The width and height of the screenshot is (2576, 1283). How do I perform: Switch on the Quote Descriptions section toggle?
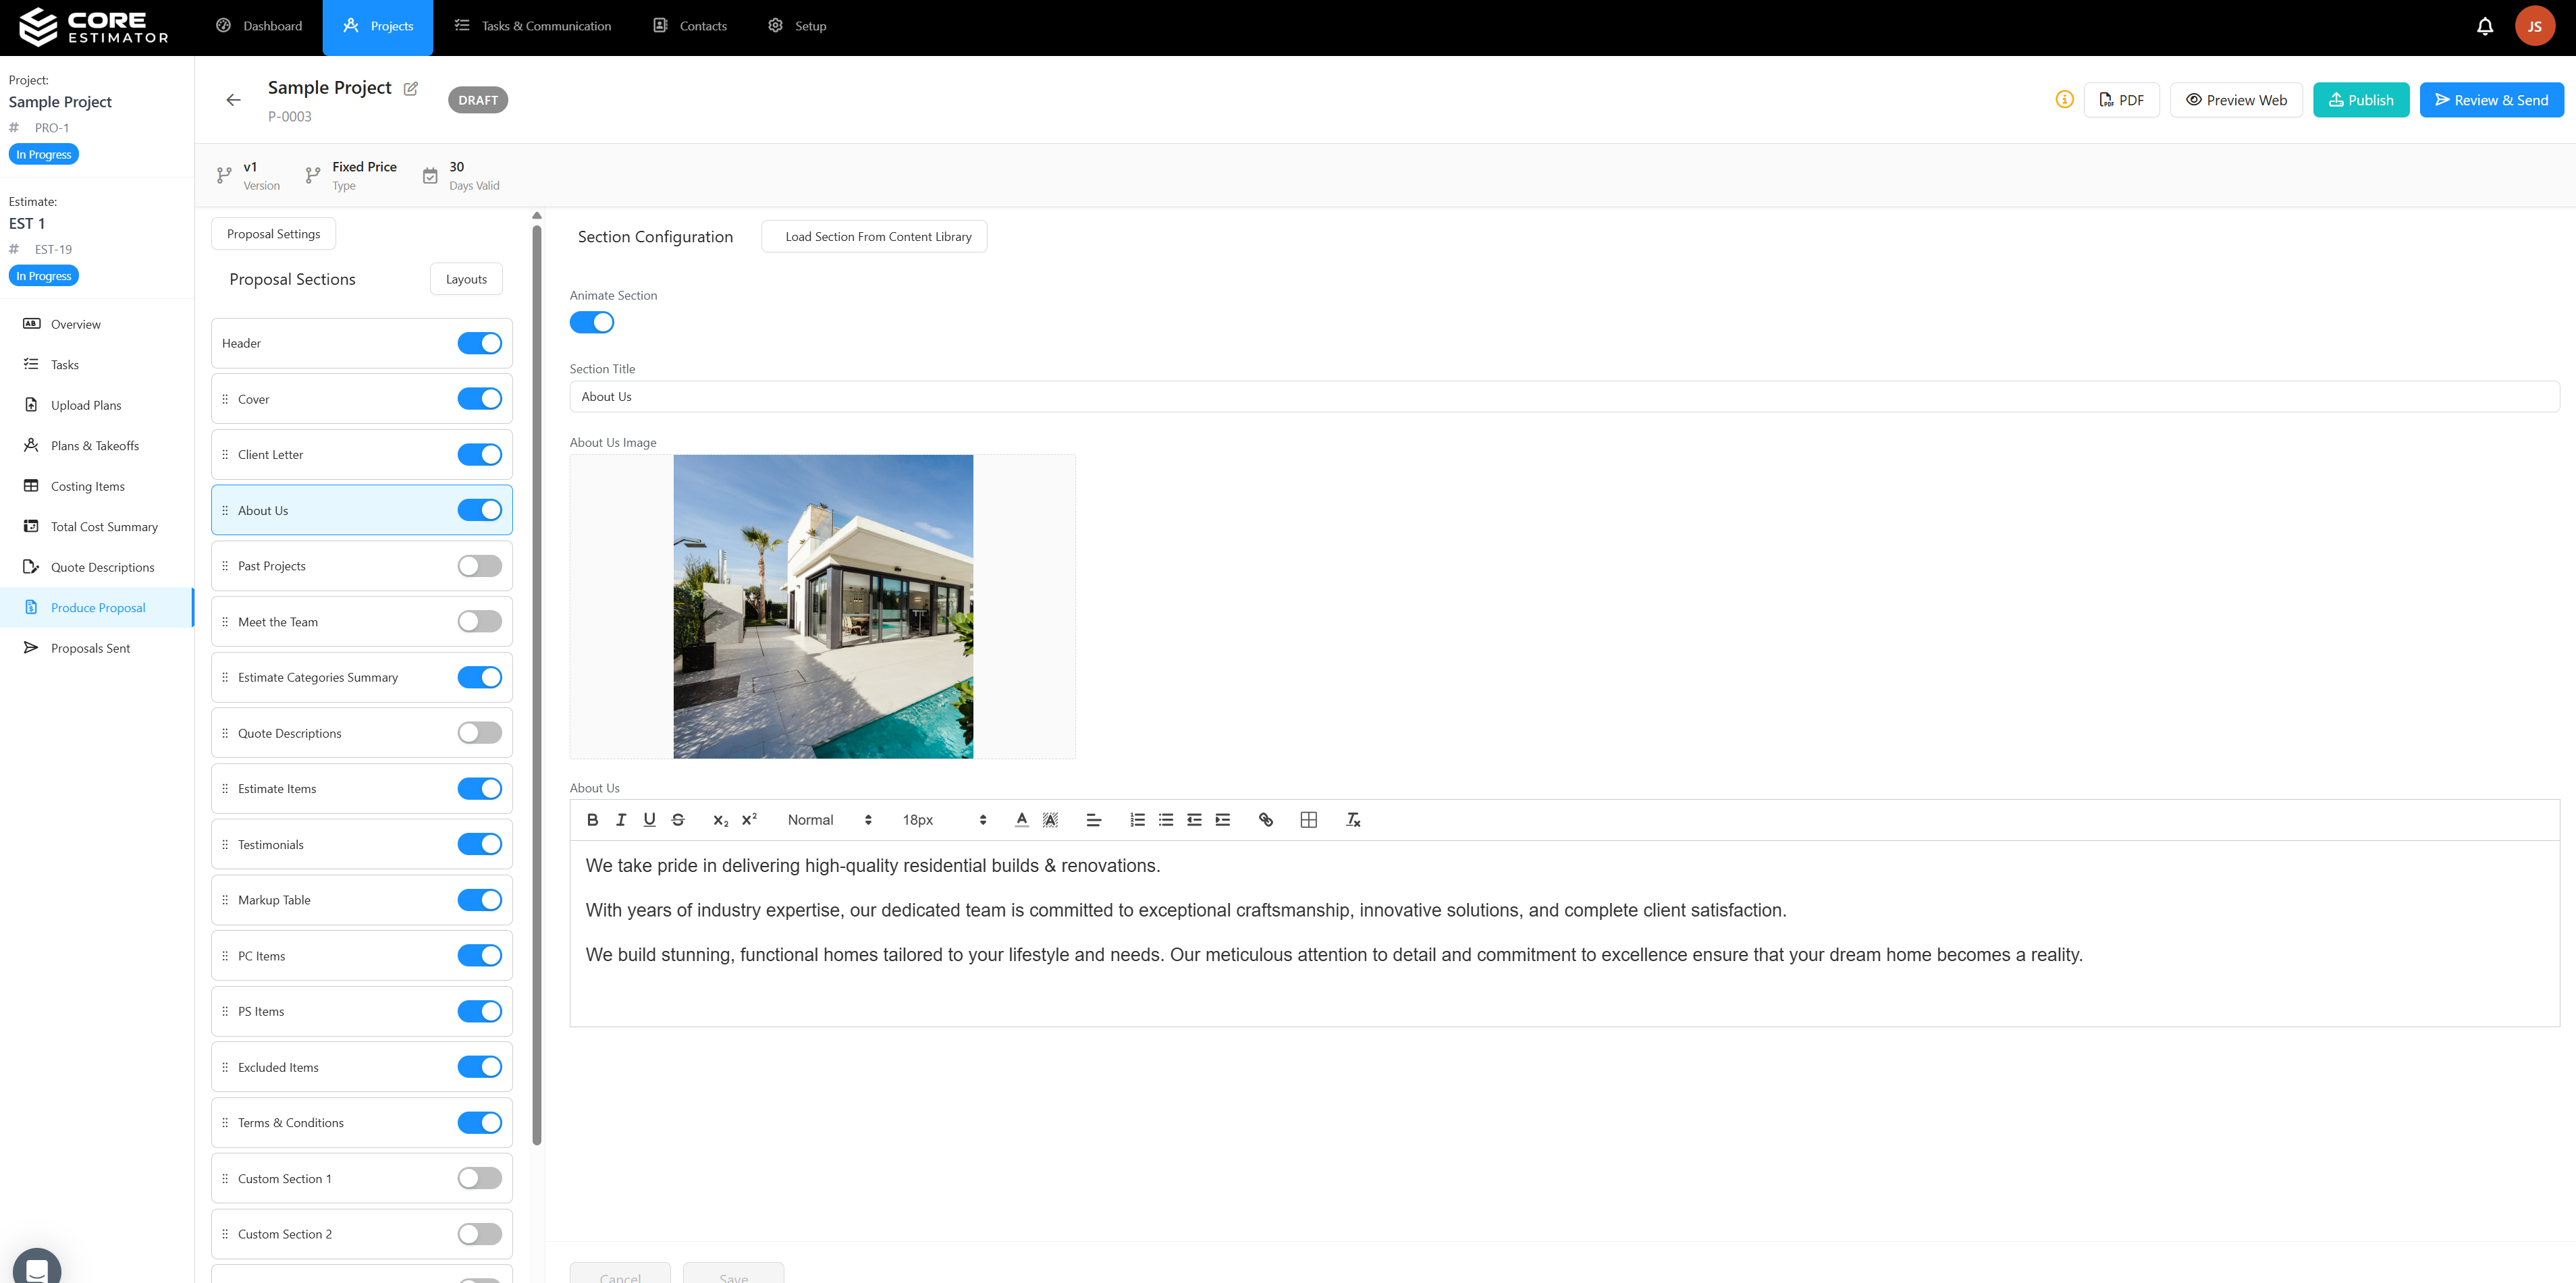coord(480,733)
